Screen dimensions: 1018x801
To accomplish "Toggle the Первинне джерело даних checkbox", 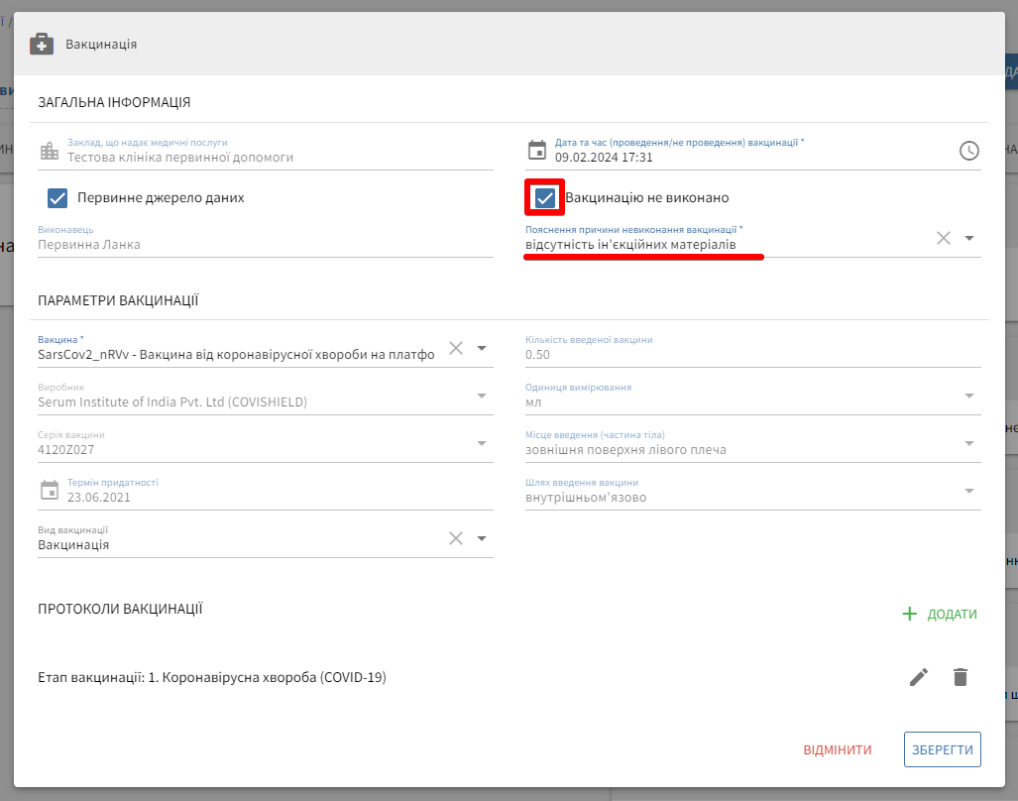I will click(x=57, y=197).
